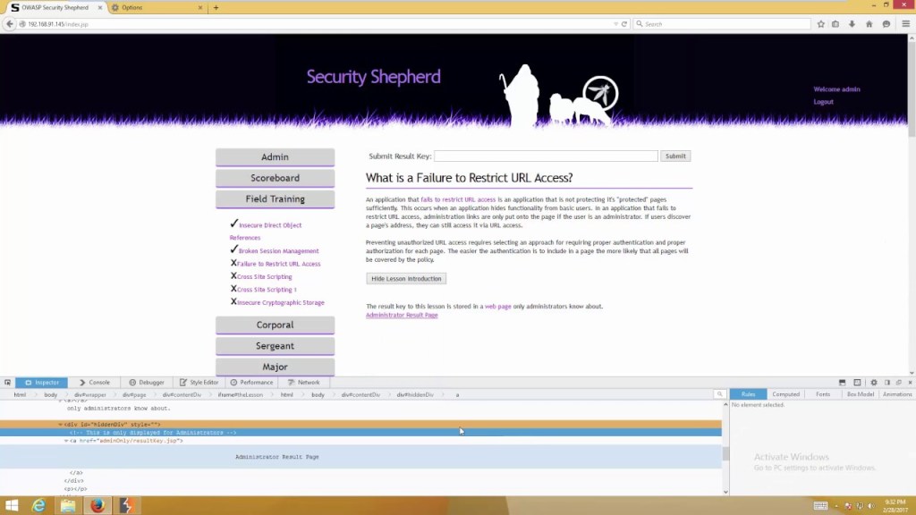Collapse the anchor adminOnly/resultKey.jsp node
Image resolution: width=916 pixels, height=515 pixels.
point(66,441)
